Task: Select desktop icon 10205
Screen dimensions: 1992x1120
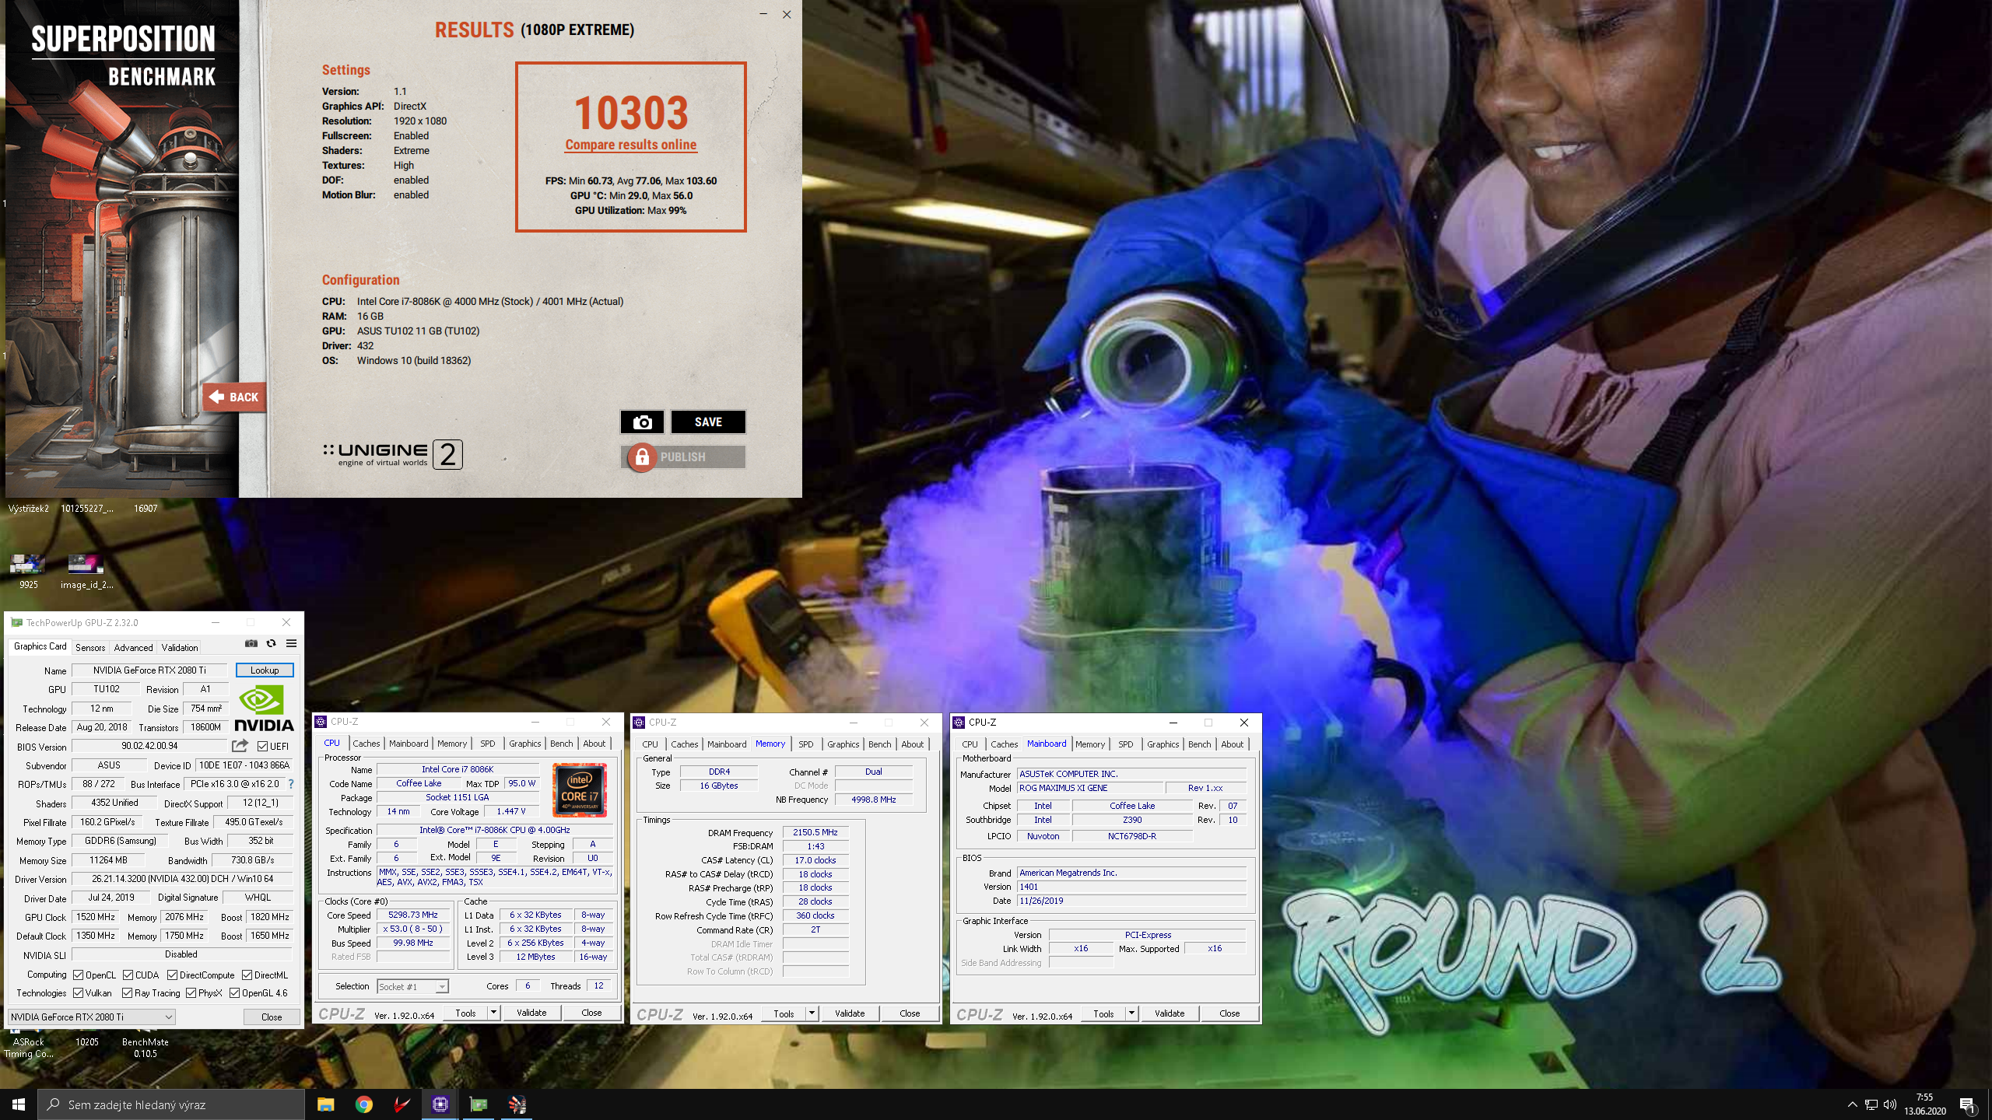Action: tap(87, 1042)
